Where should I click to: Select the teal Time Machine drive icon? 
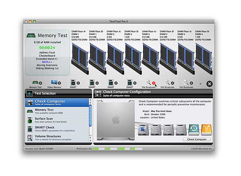point(194,130)
